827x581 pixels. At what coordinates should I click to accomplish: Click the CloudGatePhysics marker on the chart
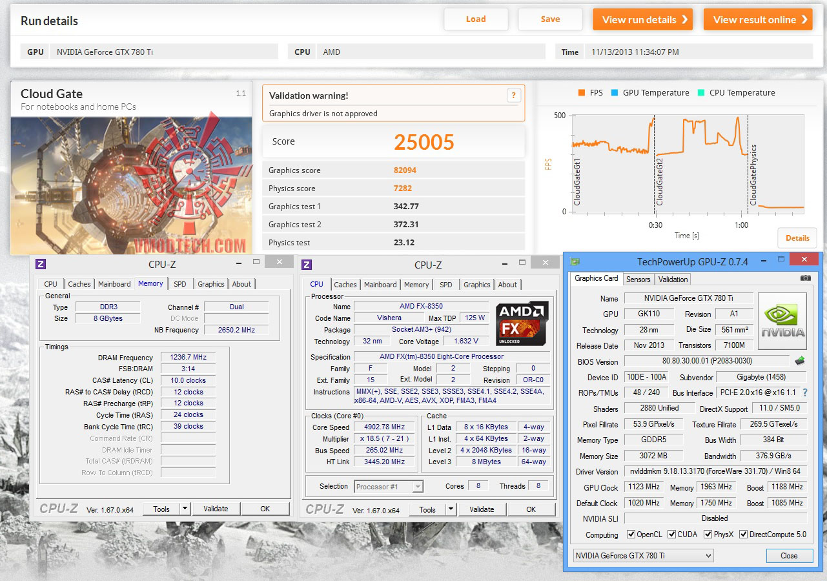753,175
